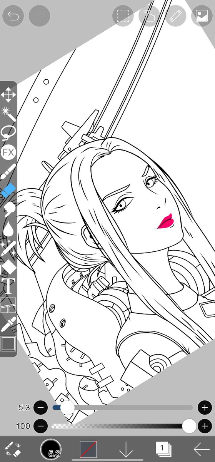Image resolution: width=215 pixels, height=462 pixels.
Task: Select the Canvas tool square
Action: click(8, 343)
